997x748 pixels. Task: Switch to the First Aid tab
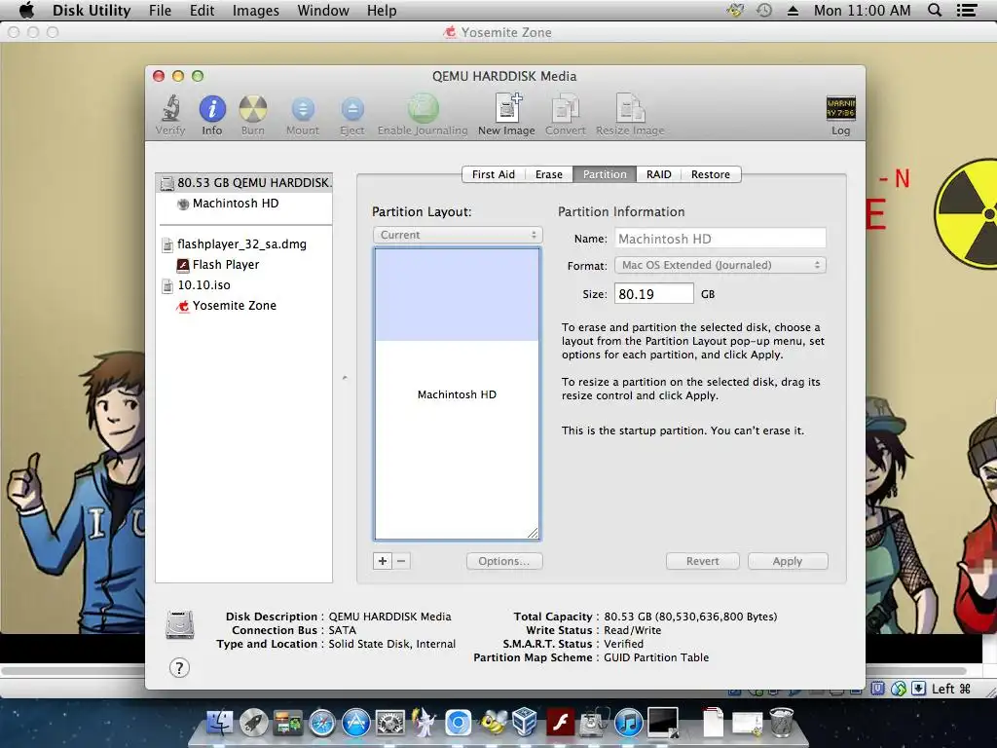tap(494, 174)
